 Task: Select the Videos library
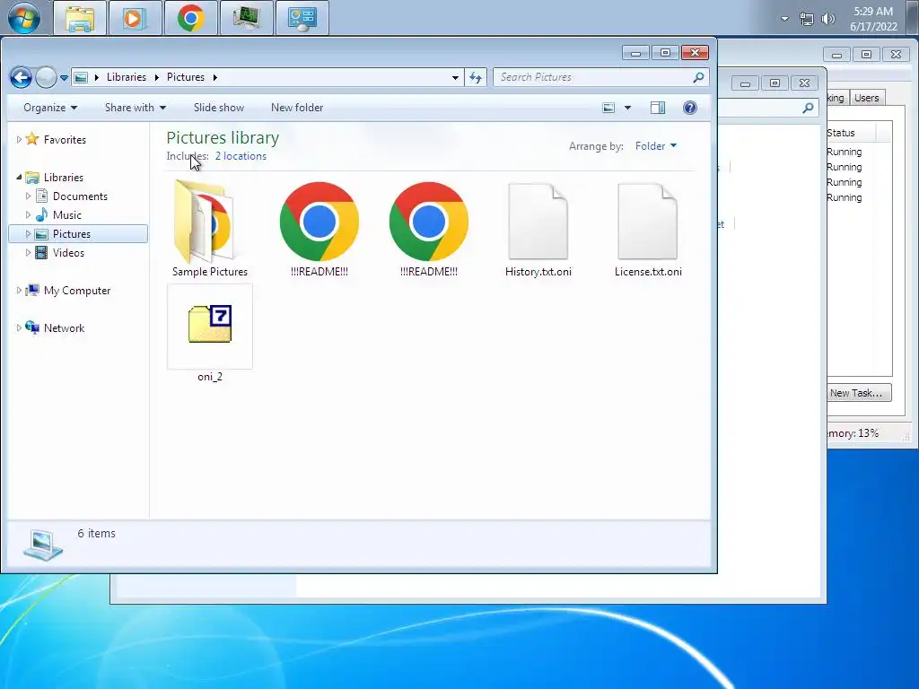click(x=68, y=253)
